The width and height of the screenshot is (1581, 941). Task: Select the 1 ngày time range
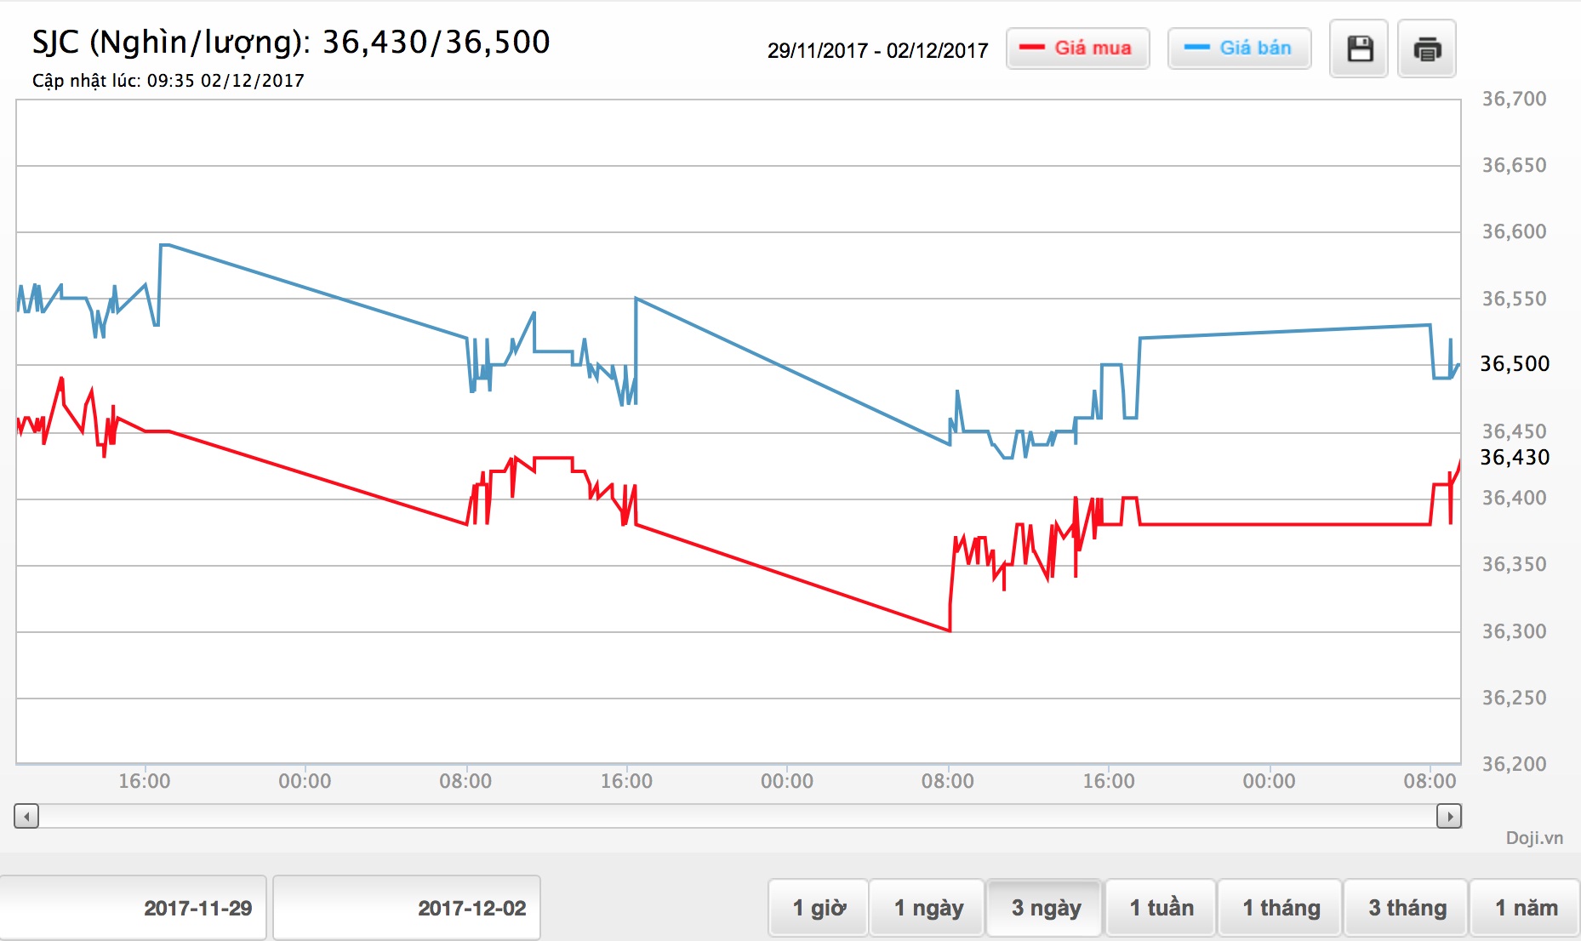coord(927,908)
